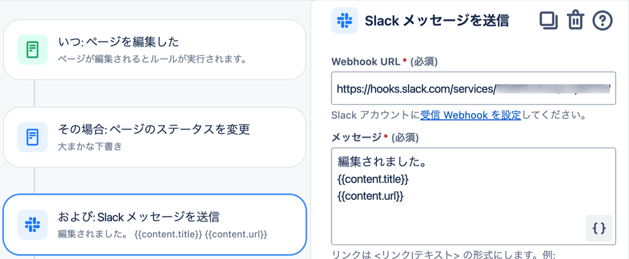Click inside the メッセージ text area
Viewport: 629px width, 259px height.
[474, 197]
